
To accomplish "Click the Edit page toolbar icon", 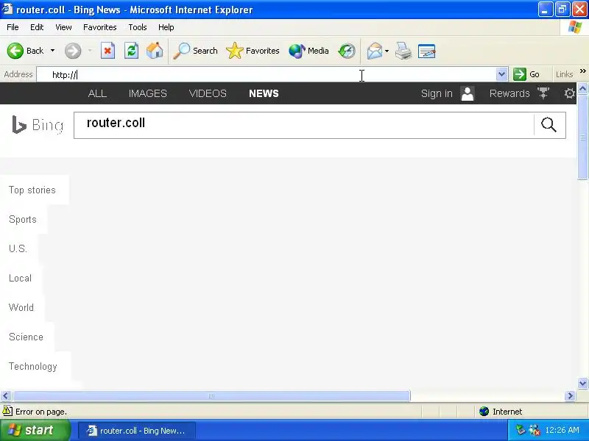I will [x=427, y=51].
